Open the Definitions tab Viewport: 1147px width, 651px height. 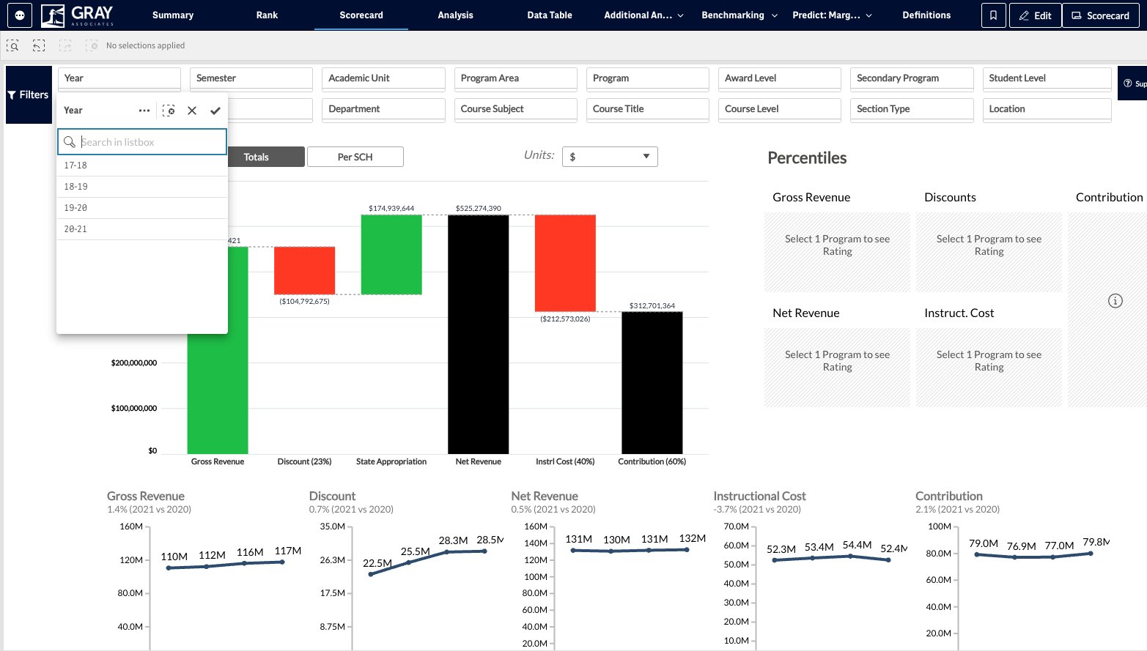click(x=926, y=15)
